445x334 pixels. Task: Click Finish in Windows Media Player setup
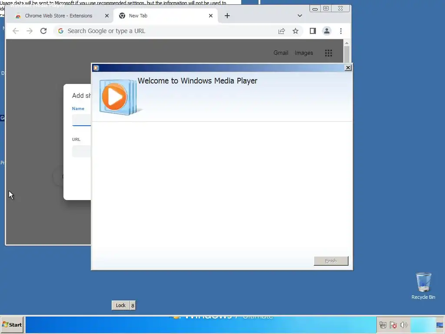click(331, 261)
